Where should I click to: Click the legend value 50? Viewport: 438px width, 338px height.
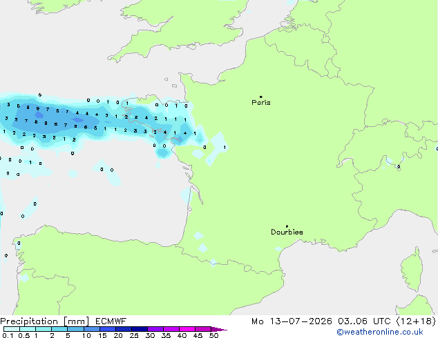(213, 335)
